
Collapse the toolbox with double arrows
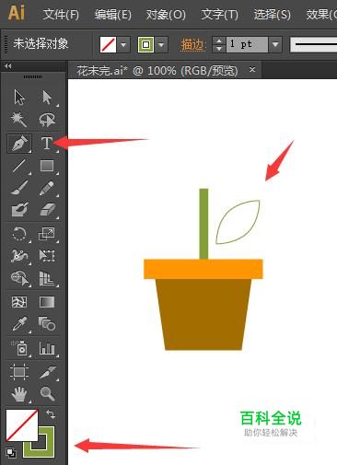click(x=8, y=65)
